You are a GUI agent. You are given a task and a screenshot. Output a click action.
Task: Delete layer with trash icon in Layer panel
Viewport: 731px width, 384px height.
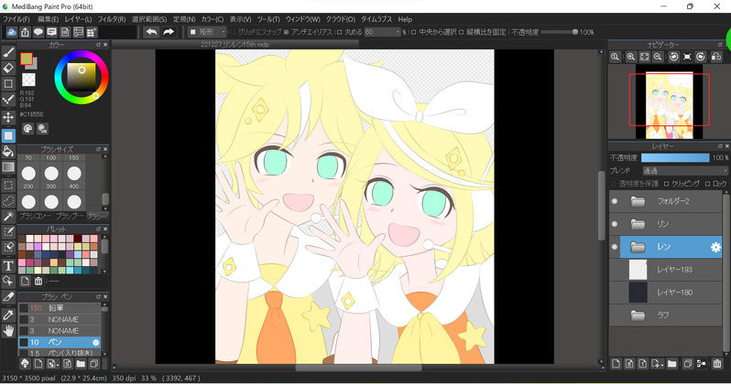pos(717,364)
